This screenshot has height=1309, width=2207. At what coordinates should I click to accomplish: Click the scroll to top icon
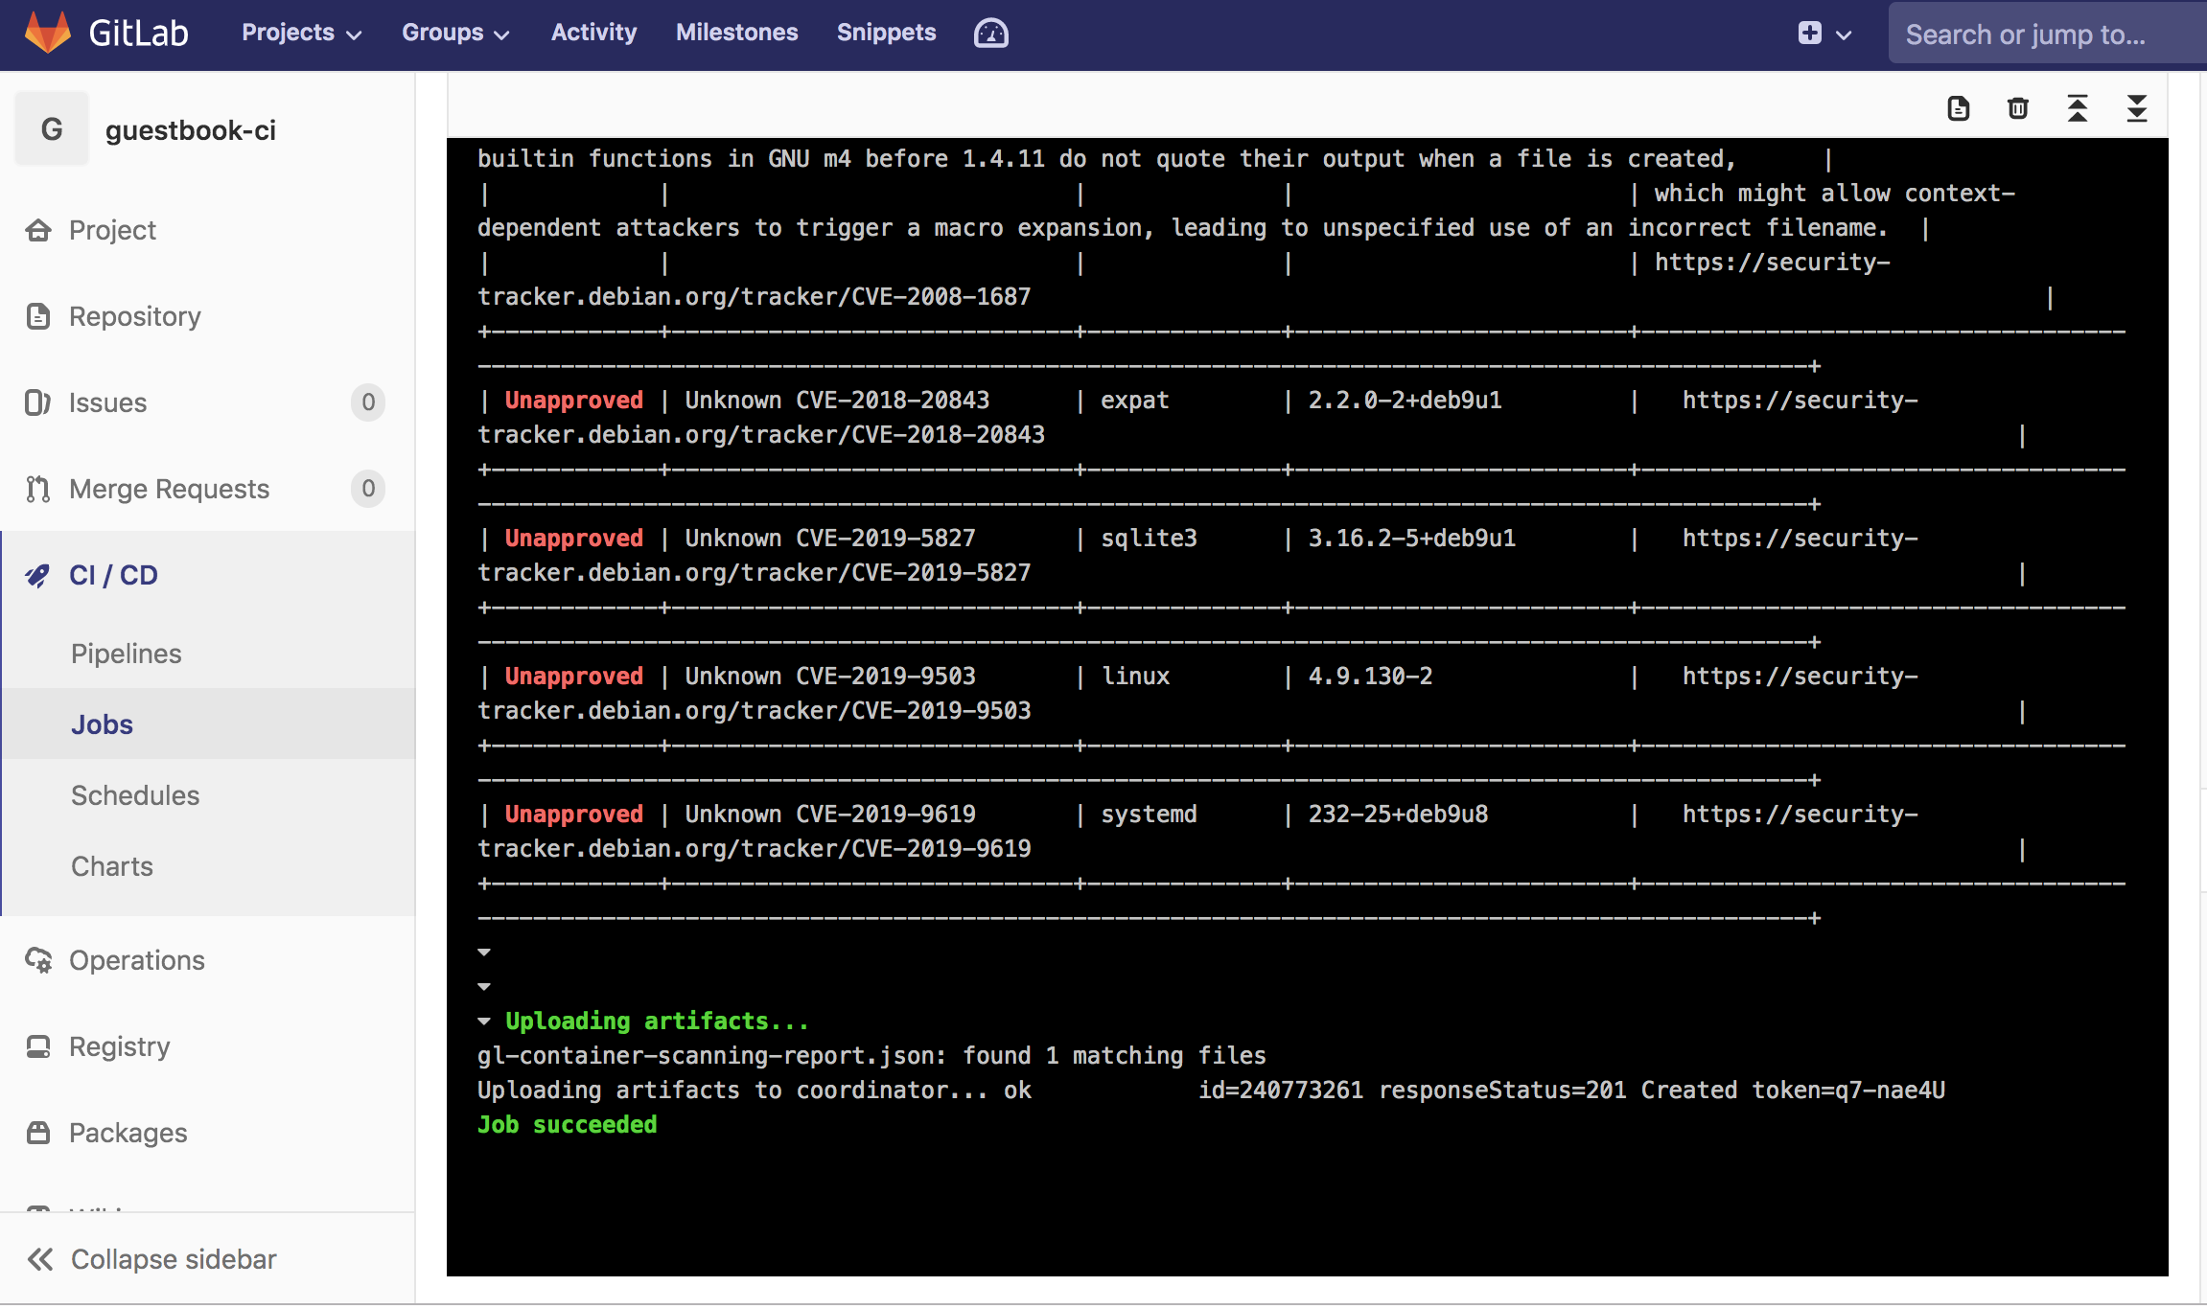point(2078,109)
